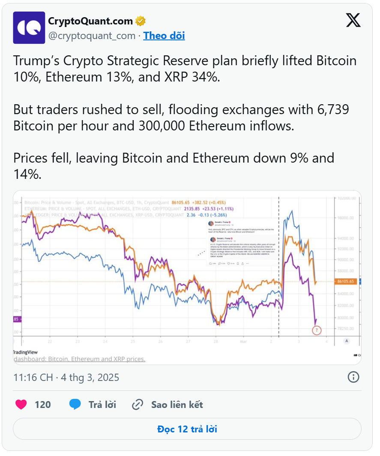Click the 120 likes count
Image resolution: width=380 pixels, height=456 pixels.
point(43,405)
